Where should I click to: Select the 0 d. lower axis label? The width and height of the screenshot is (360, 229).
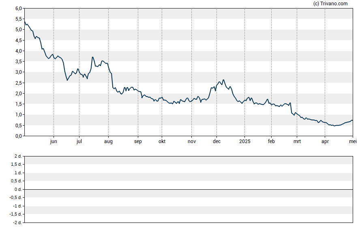click(x=18, y=189)
